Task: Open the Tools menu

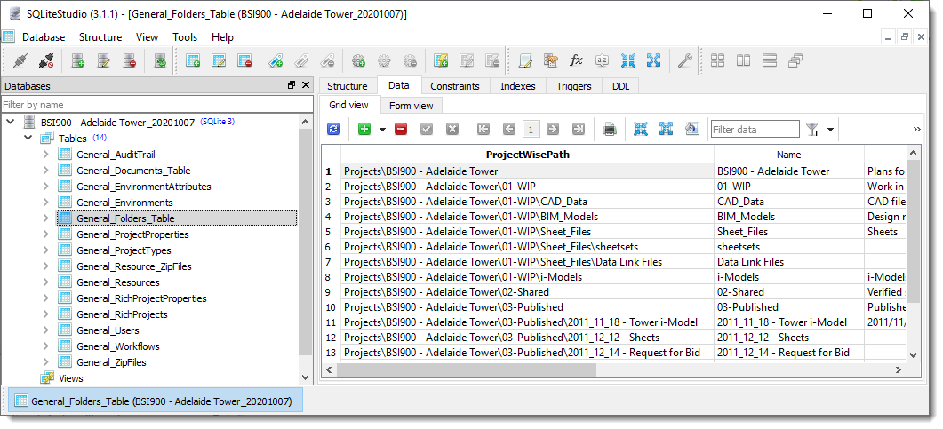Action: 185,37
